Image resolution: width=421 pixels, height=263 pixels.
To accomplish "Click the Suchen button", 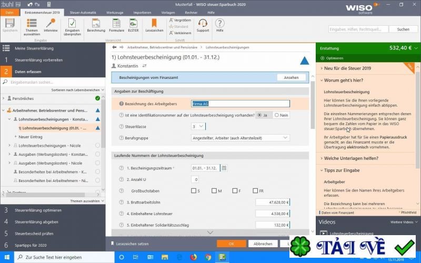I will point(403,29).
